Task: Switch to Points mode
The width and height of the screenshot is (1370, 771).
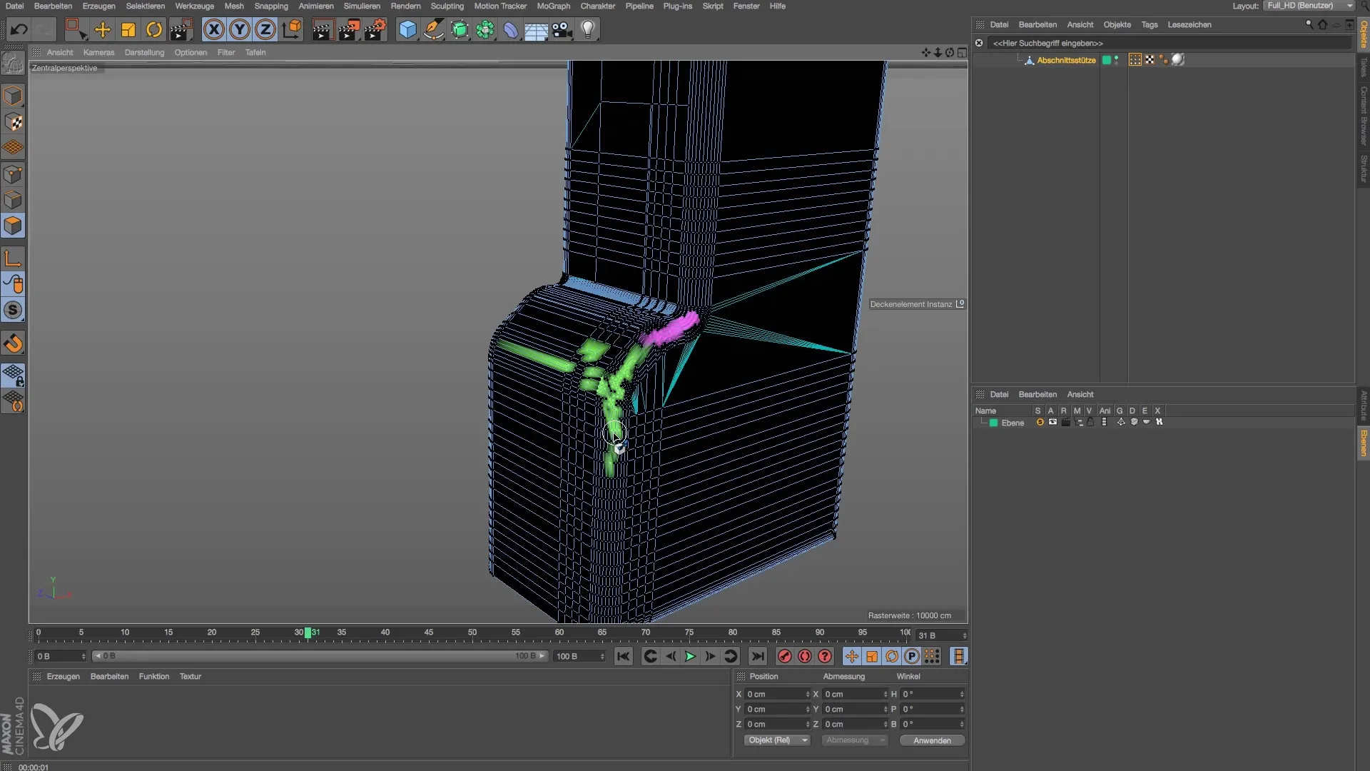Action: (13, 174)
